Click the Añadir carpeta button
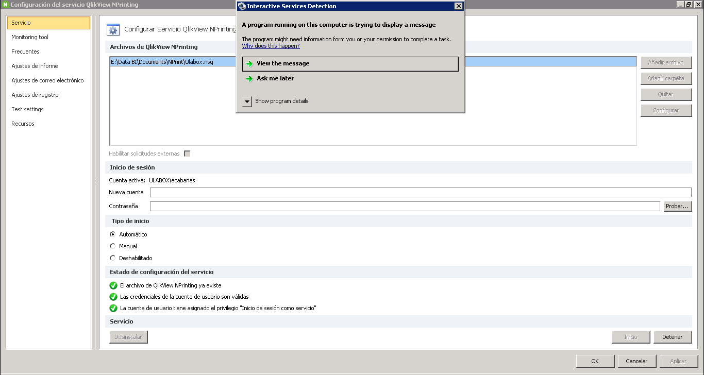 [x=666, y=78]
